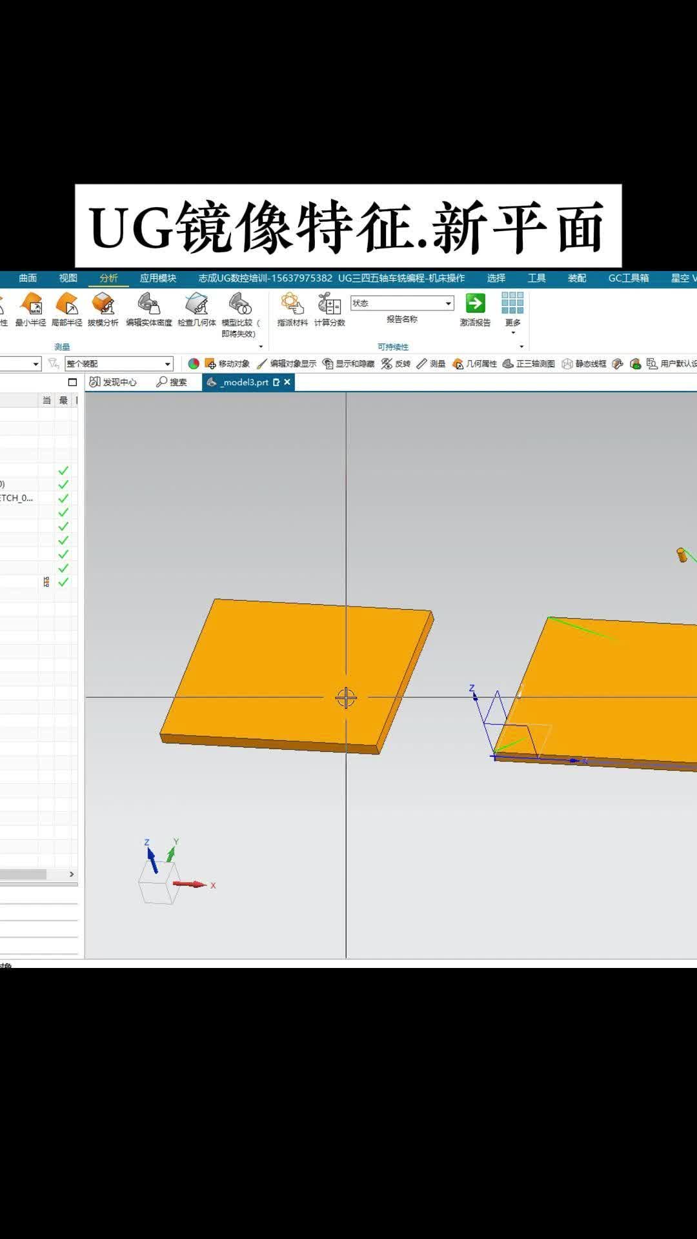
Task: Click the navigator scroll right arrow
Action: tap(72, 874)
